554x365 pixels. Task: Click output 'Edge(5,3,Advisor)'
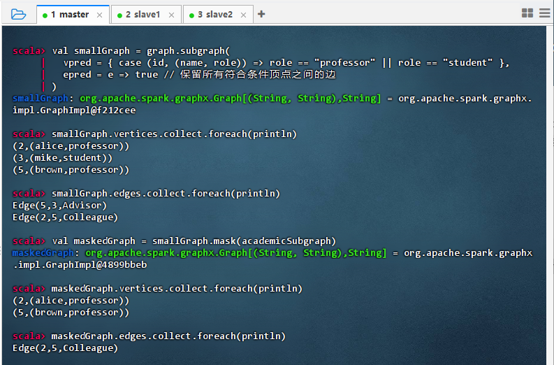(59, 206)
